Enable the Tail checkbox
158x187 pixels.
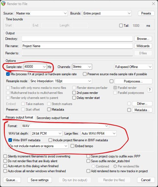click(121, 26)
